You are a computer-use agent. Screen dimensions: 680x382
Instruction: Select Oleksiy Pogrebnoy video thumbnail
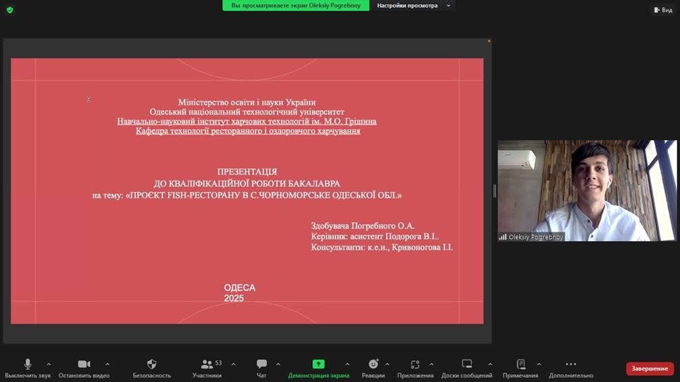[587, 191]
